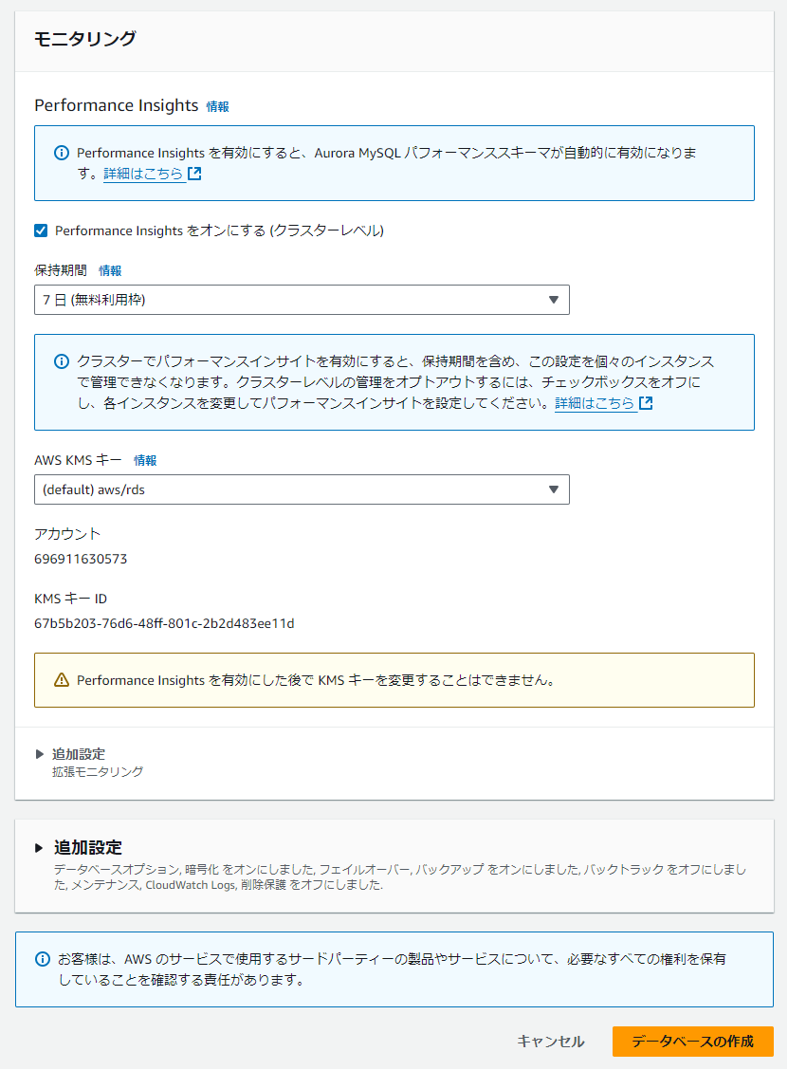Viewport: 788px width, 1070px height.
Task: Open 詳細はこちら link in the Aurora MySQL notice
Action: (143, 174)
